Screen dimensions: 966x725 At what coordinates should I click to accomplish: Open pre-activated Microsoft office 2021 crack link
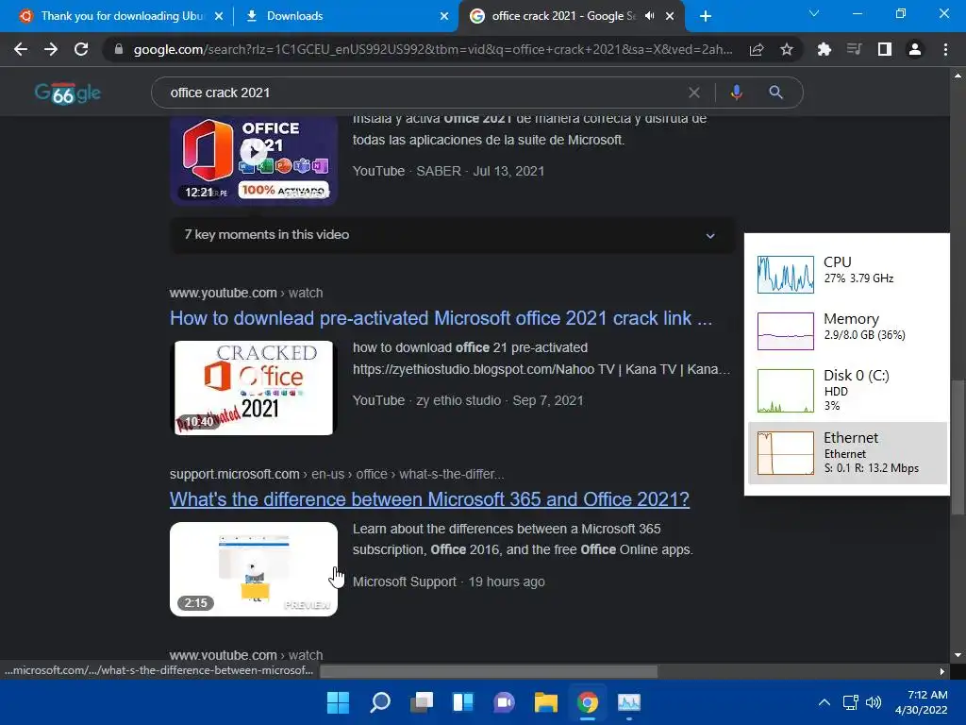[441, 318]
